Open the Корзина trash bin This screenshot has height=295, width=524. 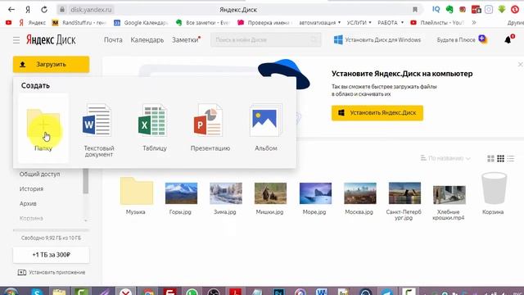pos(493,193)
